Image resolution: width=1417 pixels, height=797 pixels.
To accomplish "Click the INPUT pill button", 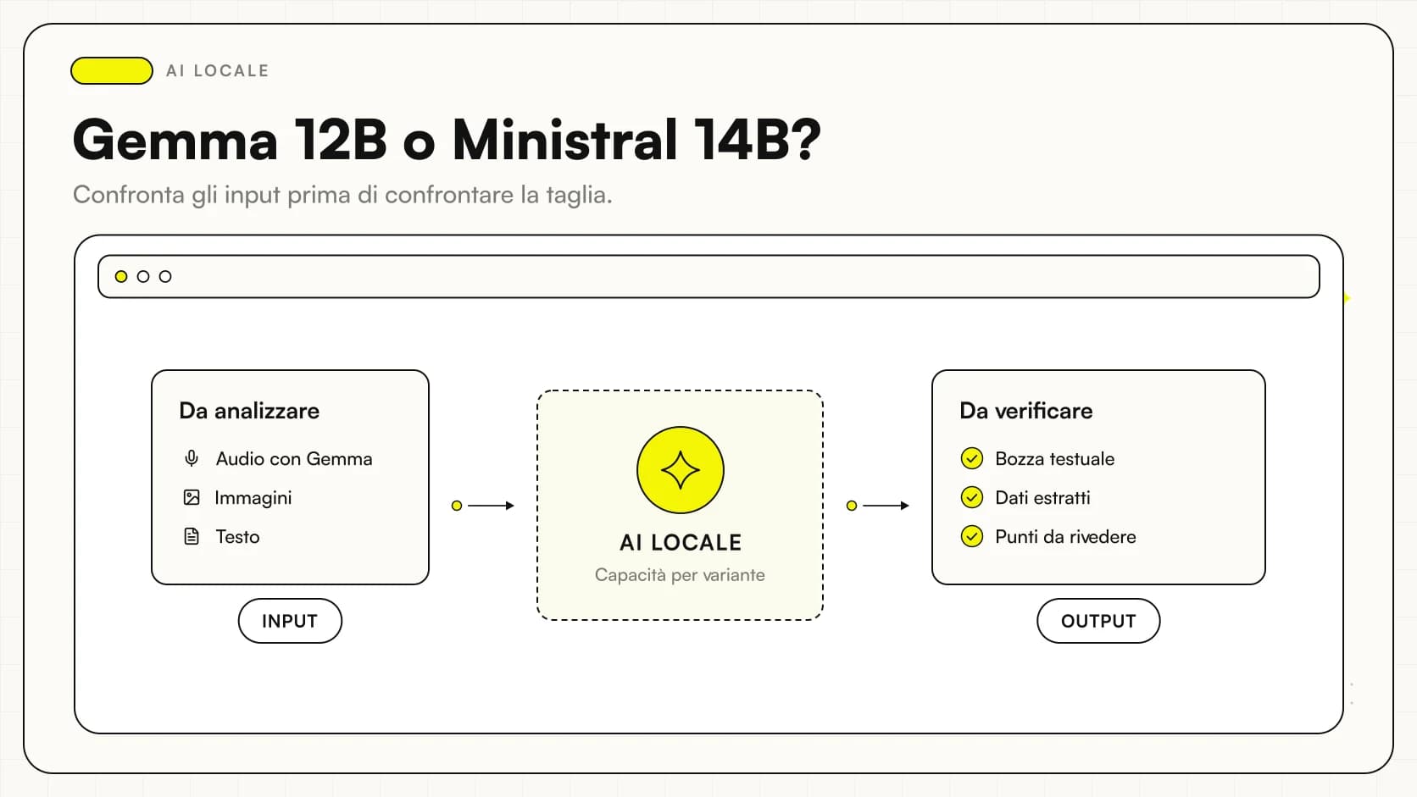I will coord(290,621).
